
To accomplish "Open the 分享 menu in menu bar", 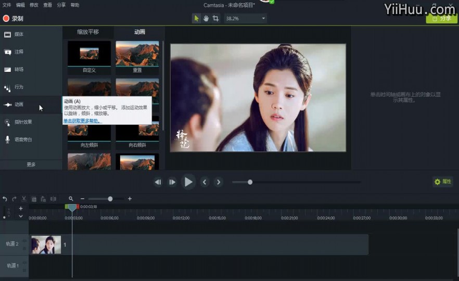I will click(x=61, y=5).
